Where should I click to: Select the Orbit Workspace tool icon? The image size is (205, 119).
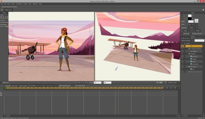[x=7, y=26]
